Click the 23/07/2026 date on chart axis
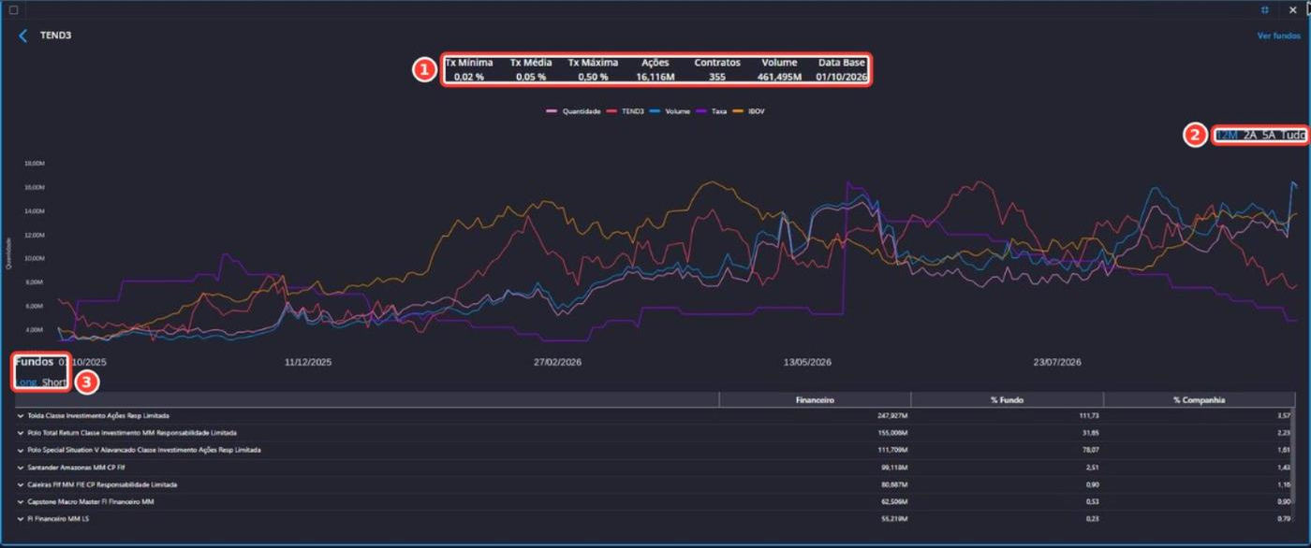Image resolution: width=1311 pixels, height=548 pixels. (x=1057, y=361)
